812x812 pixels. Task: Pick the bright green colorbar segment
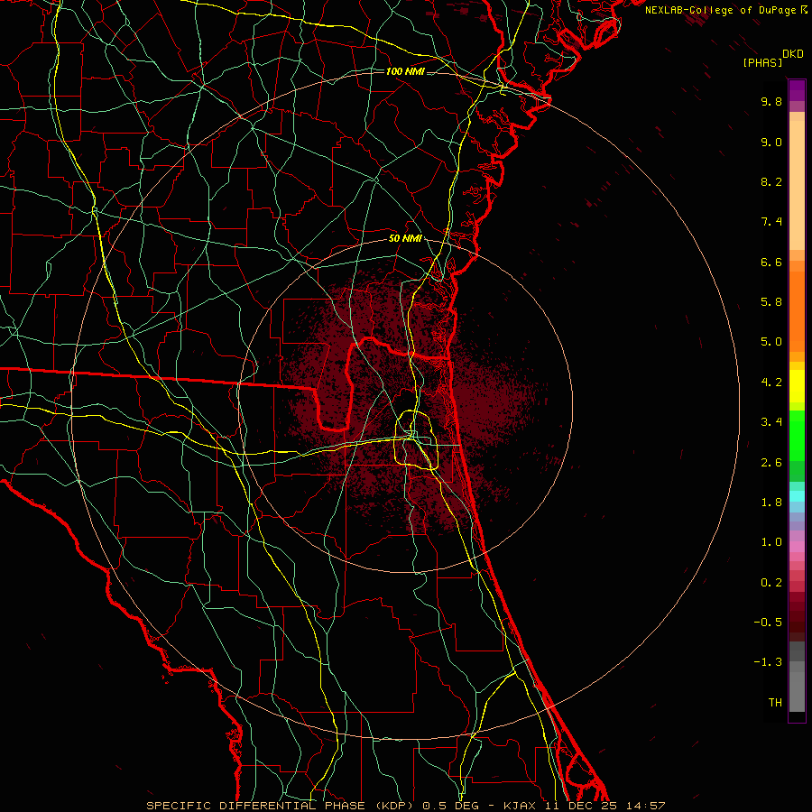pos(797,435)
